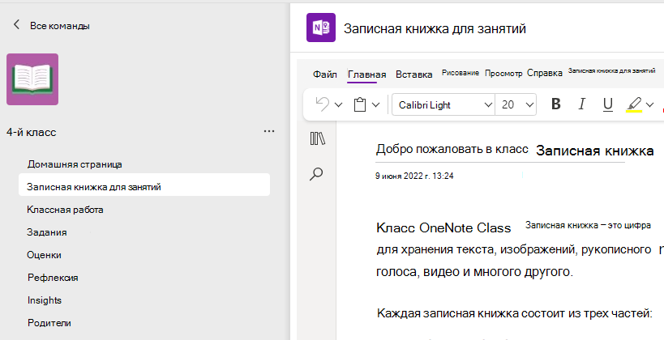This screenshot has width=664, height=340.
Task: Switch to the Просмотр tab
Action: click(x=503, y=73)
